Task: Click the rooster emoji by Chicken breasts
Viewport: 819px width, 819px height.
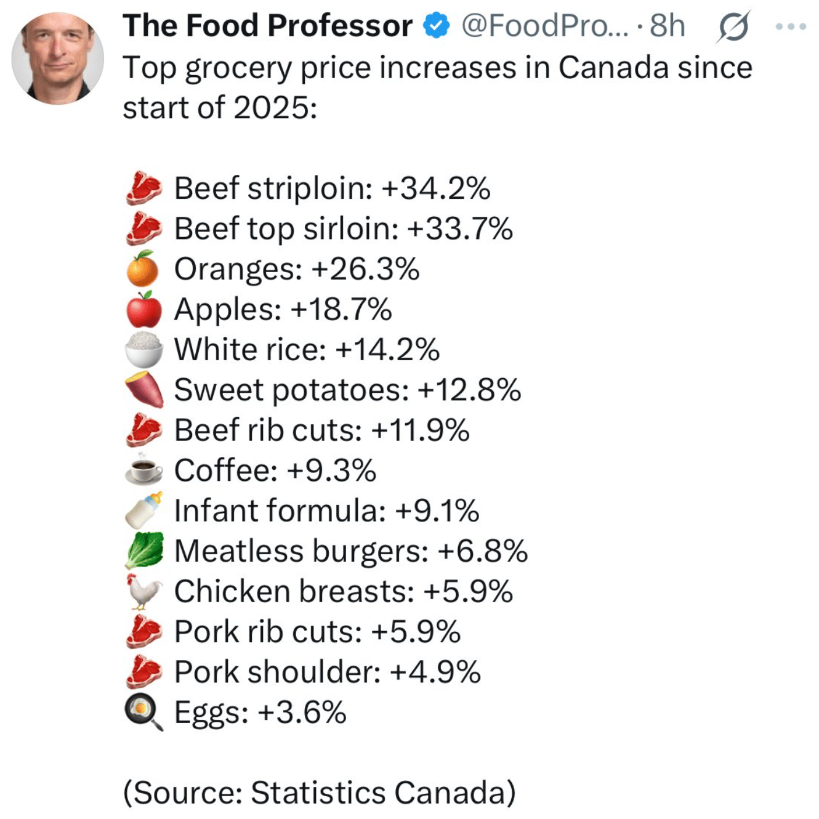Action: pos(143,591)
